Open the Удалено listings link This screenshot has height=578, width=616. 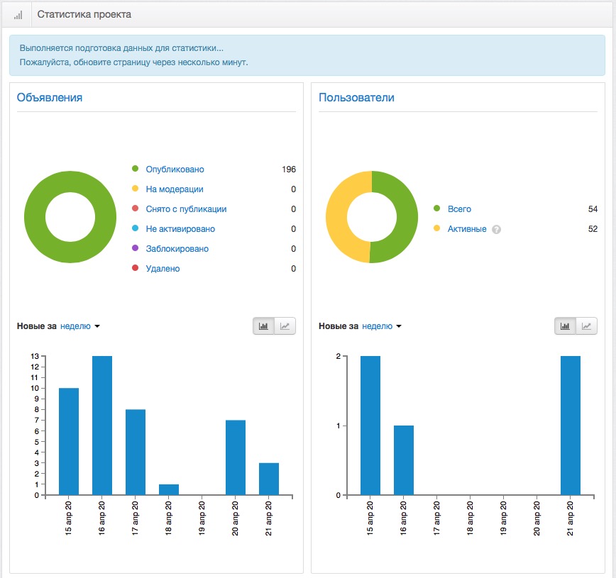pos(163,269)
